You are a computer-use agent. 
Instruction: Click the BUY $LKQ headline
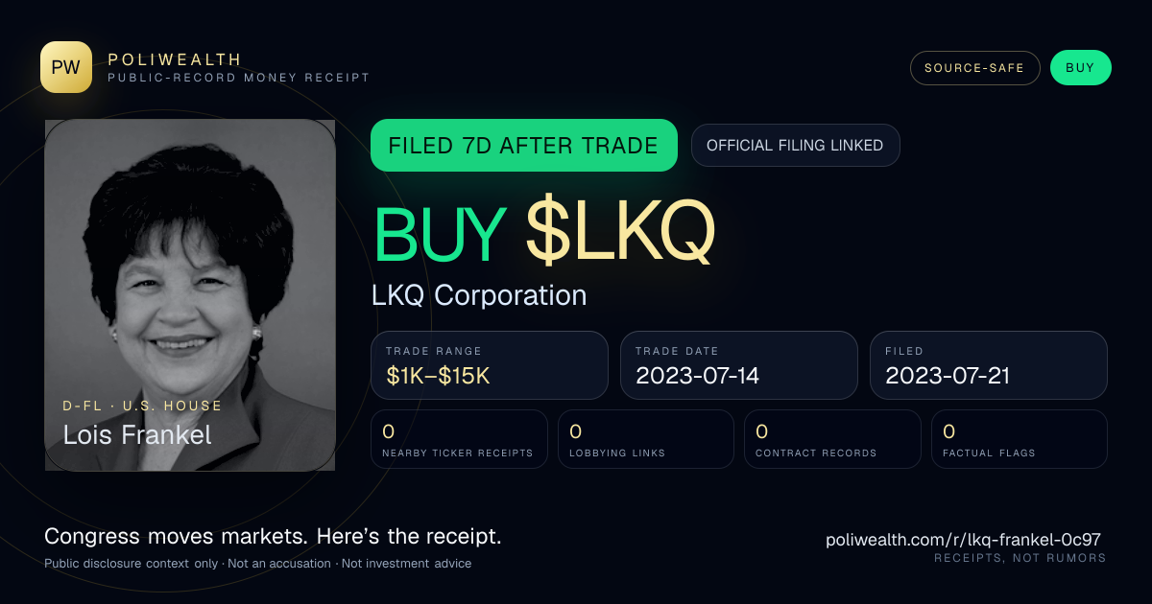tap(544, 233)
